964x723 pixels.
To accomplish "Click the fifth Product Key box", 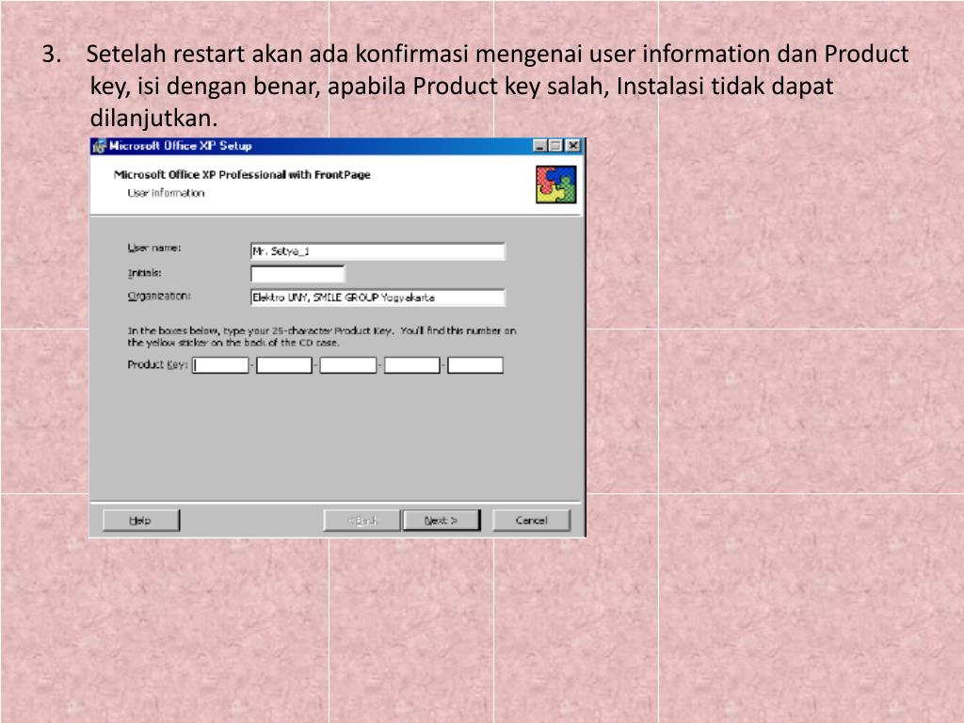I will pos(475,365).
